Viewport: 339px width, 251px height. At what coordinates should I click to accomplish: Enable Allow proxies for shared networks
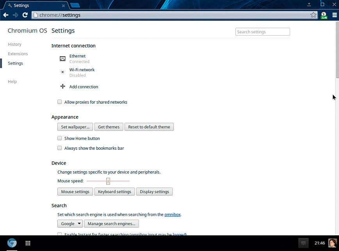59,102
